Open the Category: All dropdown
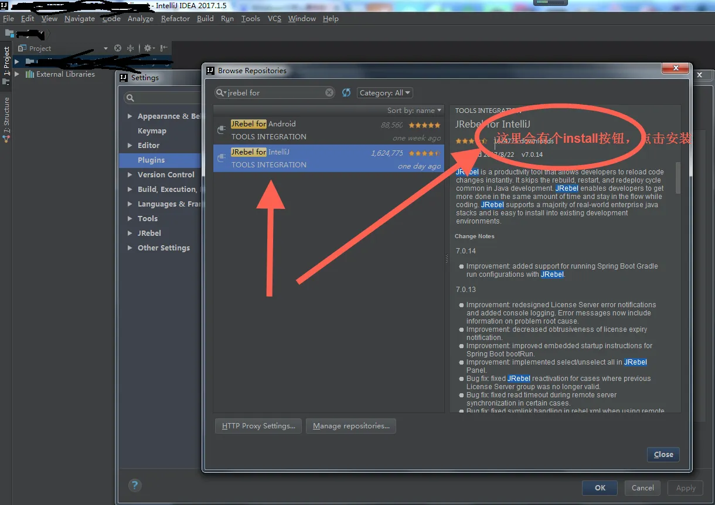The width and height of the screenshot is (715, 505). coord(385,92)
